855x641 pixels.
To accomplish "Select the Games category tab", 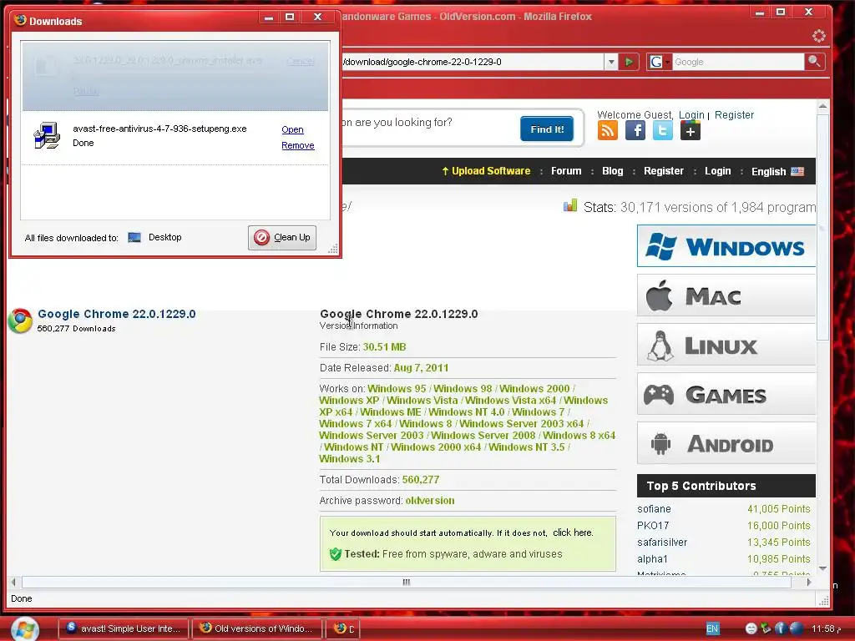I will pyautogui.click(x=726, y=394).
